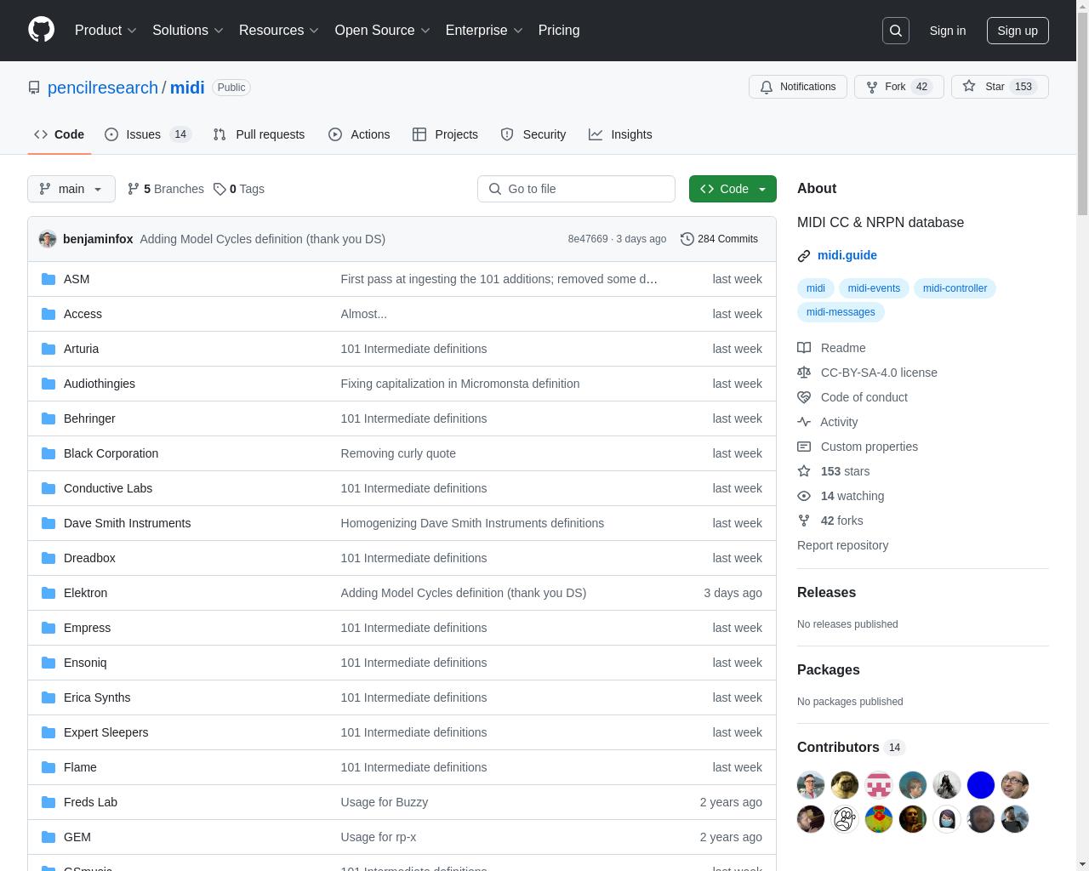Open commit 'Fixing capitalization in Micromonsta definition'
The width and height of the screenshot is (1089, 871).
[460, 384]
